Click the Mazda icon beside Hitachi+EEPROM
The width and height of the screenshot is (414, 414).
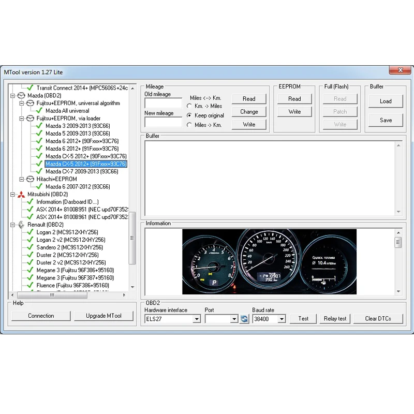click(31, 179)
